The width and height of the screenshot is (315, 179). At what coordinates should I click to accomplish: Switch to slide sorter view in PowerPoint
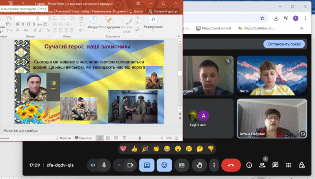108,138
